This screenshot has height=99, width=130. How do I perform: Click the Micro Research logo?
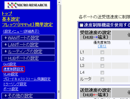point(27,5)
